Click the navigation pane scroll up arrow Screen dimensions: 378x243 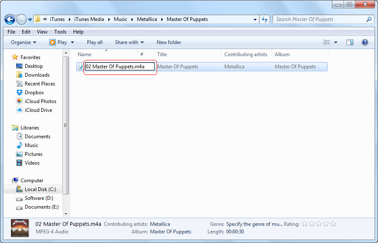tap(66, 53)
